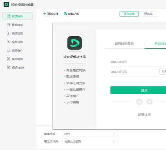Switch to the 正在转换 tab
Viewport: 166px width, 150px height.
(x=129, y=14)
